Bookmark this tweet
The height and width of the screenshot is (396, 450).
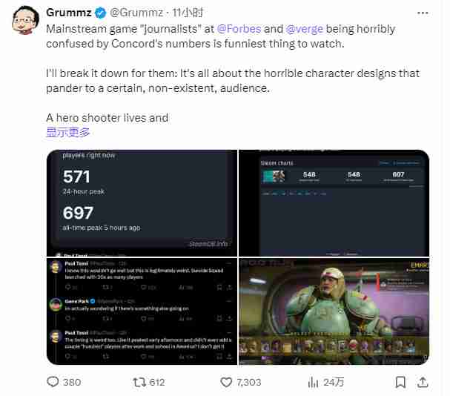(x=400, y=382)
